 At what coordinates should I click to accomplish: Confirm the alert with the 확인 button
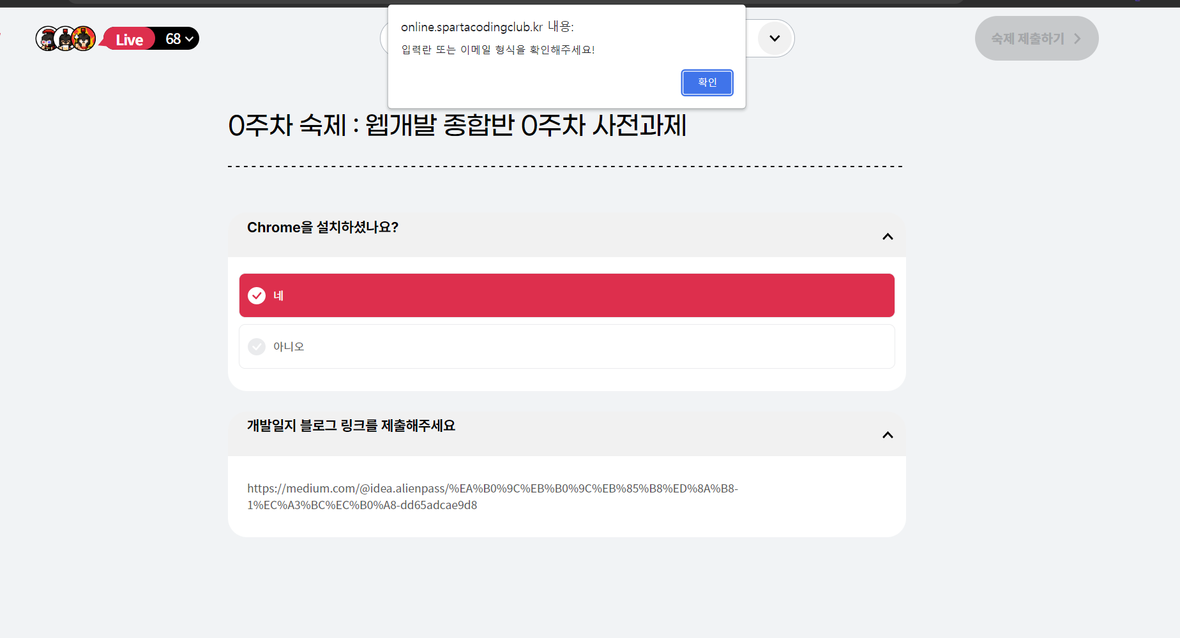pos(707,82)
